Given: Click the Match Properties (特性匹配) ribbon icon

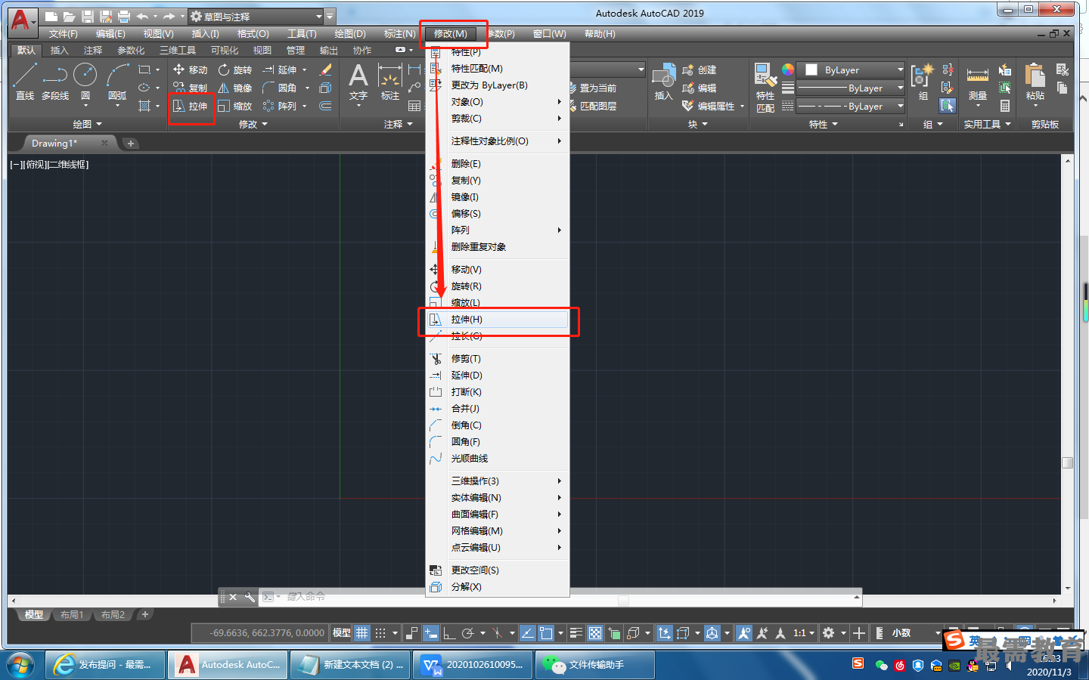Looking at the screenshot, I should [765, 88].
